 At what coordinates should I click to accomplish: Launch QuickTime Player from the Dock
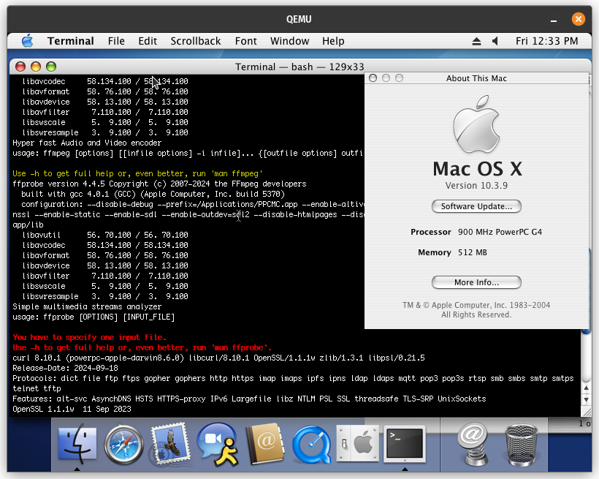click(x=310, y=444)
